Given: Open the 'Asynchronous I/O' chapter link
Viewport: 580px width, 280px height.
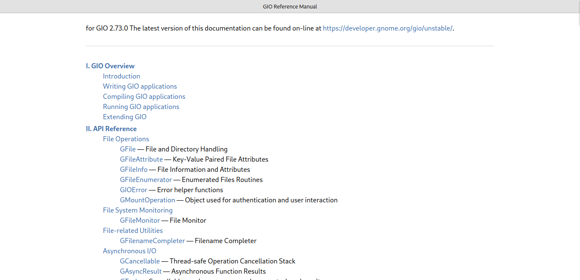Looking at the screenshot, I should click(129, 251).
